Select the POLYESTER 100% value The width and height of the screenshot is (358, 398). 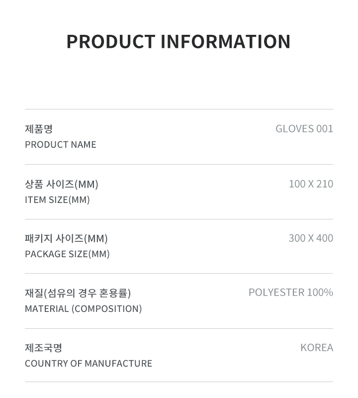click(x=291, y=293)
